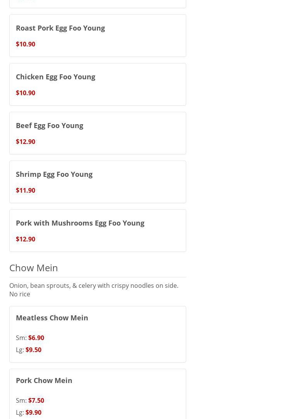Select large Pork Chow Mein at $9.90
Viewport: 298px width, 419px height.
[33, 412]
